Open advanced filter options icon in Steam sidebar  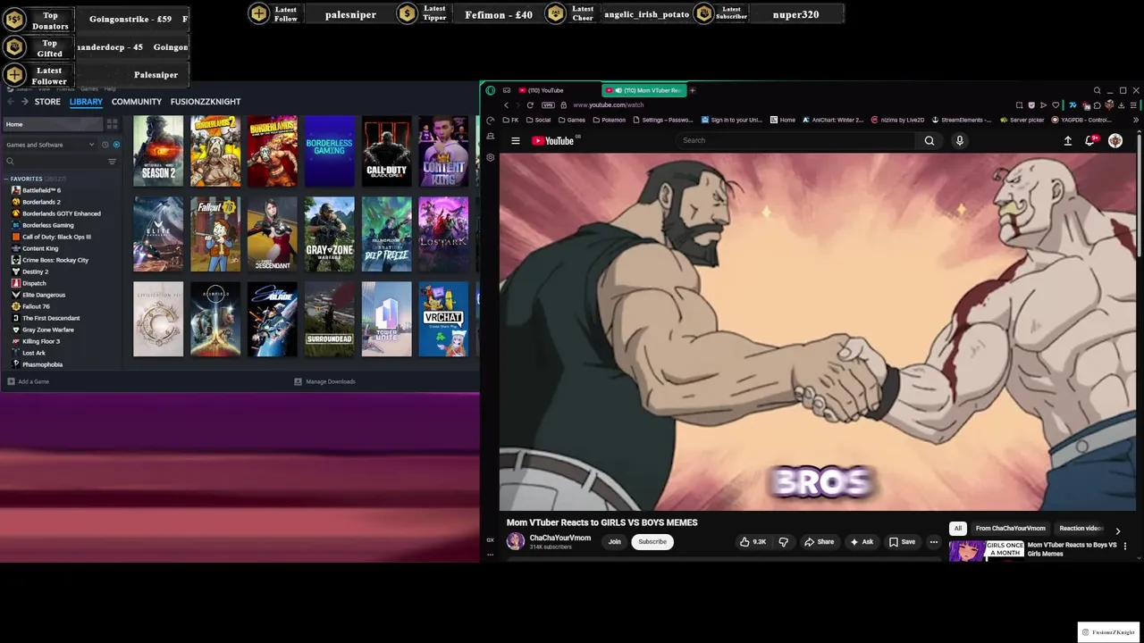[x=112, y=162]
